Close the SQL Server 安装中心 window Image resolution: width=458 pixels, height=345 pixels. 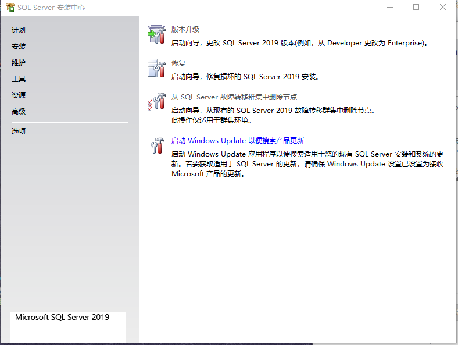pos(443,8)
